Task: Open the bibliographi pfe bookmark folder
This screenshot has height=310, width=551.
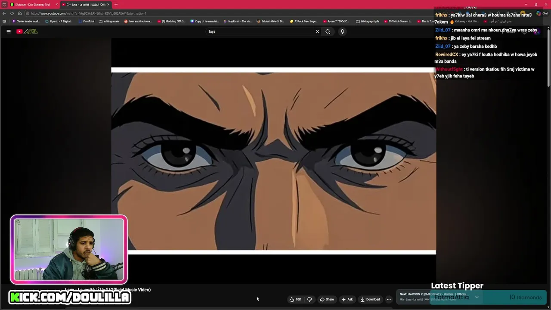Action: pos(368,21)
